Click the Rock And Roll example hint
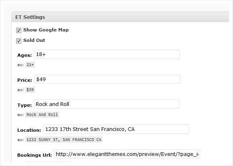Image resolution: width=233 pixels, height=166 pixels. coord(42,114)
